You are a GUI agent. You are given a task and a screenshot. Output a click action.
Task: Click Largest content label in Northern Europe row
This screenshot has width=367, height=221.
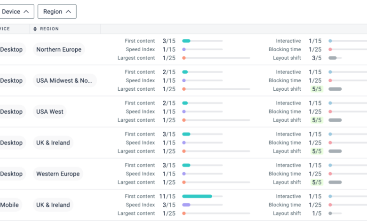[136, 58]
